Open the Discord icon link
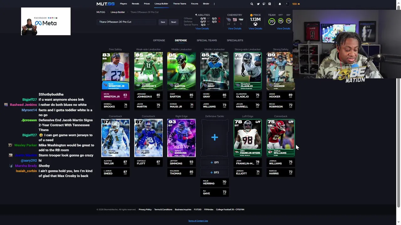Screen dimensions: 401x225 (269, 4)
